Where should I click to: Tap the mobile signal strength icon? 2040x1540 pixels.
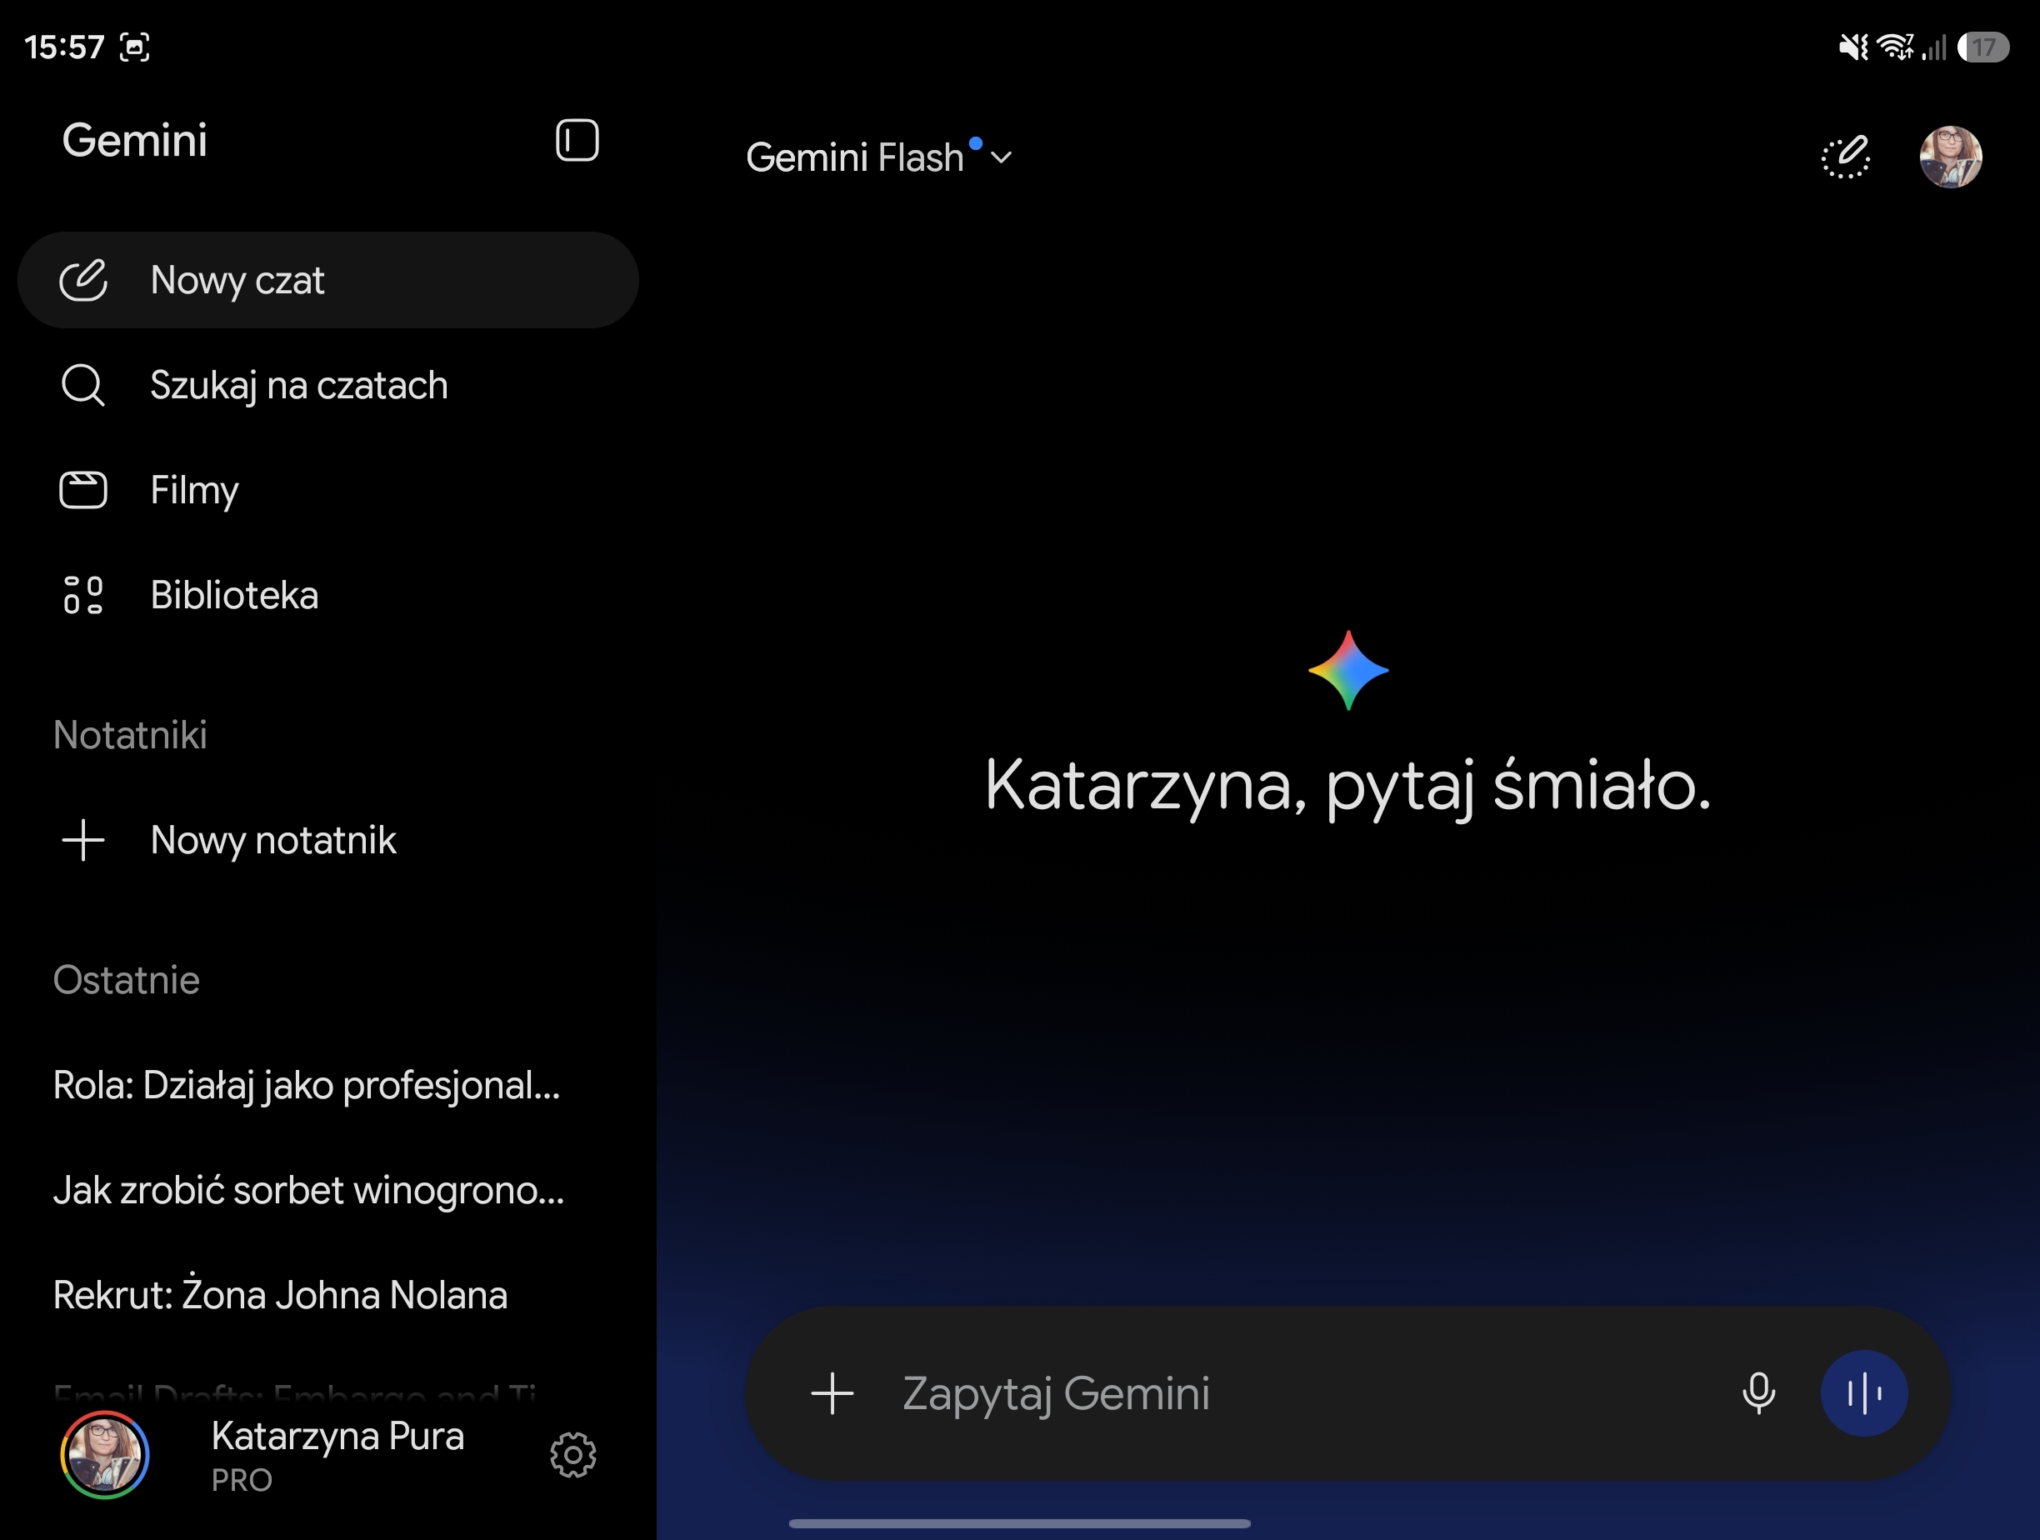pos(1935,47)
